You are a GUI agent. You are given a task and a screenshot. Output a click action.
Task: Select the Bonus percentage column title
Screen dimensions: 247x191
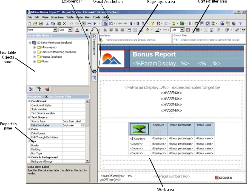(181, 125)
